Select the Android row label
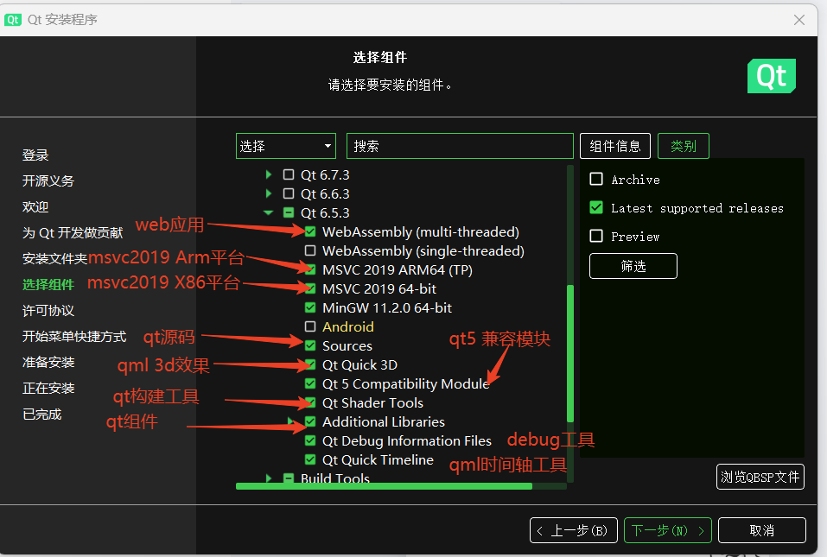This screenshot has width=827, height=557. [x=348, y=326]
